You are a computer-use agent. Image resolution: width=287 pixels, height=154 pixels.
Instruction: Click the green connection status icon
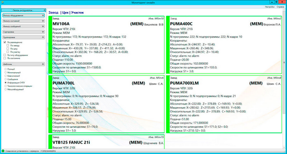pyautogui.click(x=3, y=151)
